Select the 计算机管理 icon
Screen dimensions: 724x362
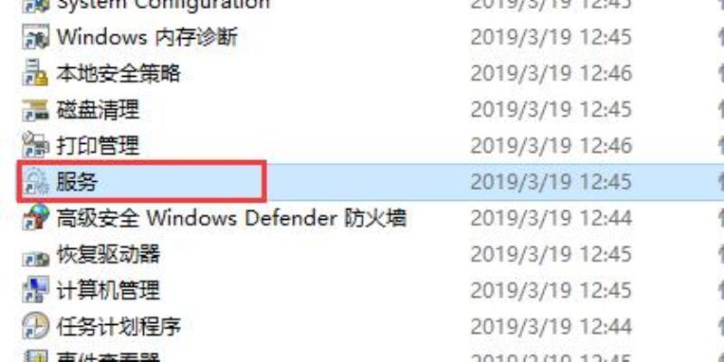click(x=35, y=291)
